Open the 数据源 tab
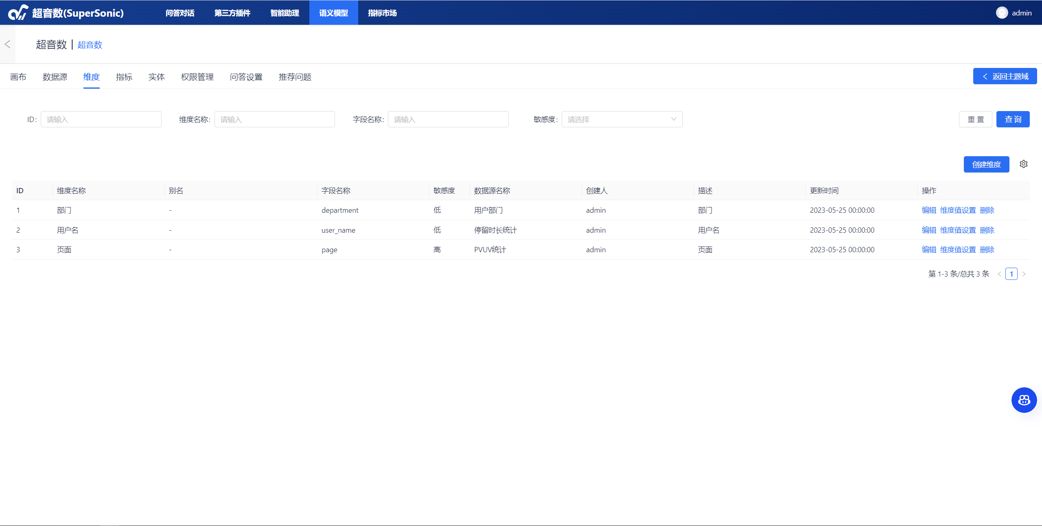Screen dimensions: 1042x526 click(55, 77)
